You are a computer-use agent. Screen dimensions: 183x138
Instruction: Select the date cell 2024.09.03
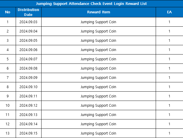(x=28, y=22)
